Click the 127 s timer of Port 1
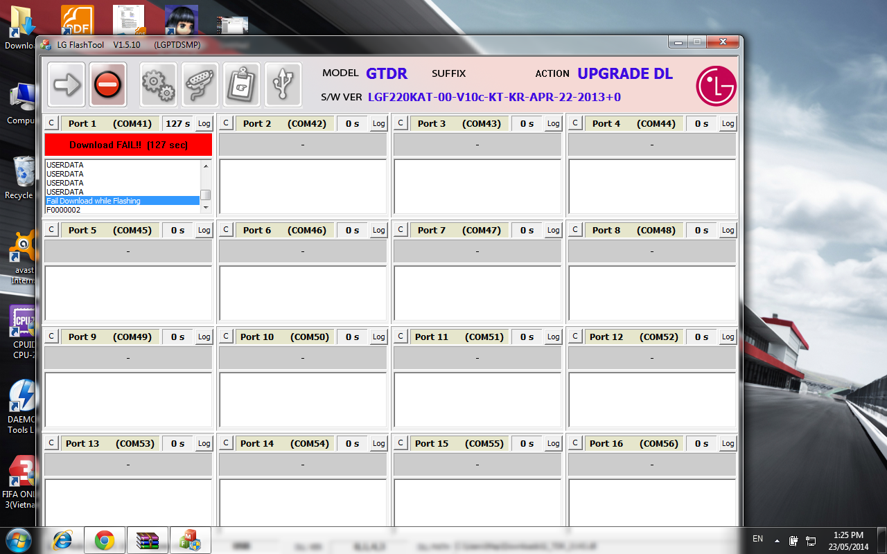The image size is (887, 554). [177, 123]
